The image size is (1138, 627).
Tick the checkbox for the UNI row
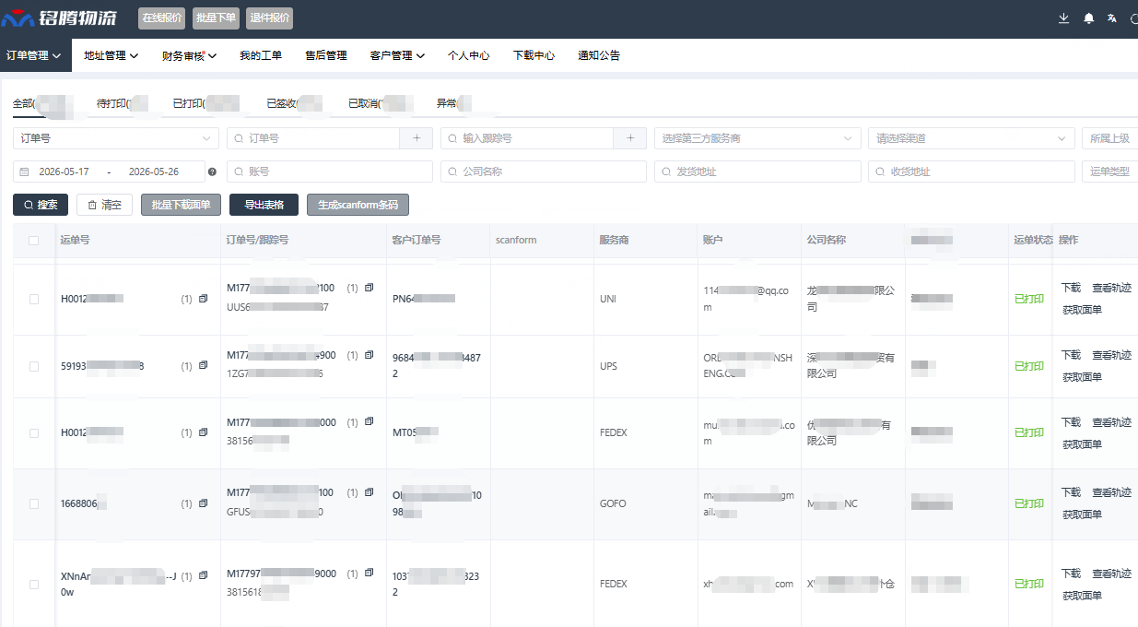(x=34, y=299)
